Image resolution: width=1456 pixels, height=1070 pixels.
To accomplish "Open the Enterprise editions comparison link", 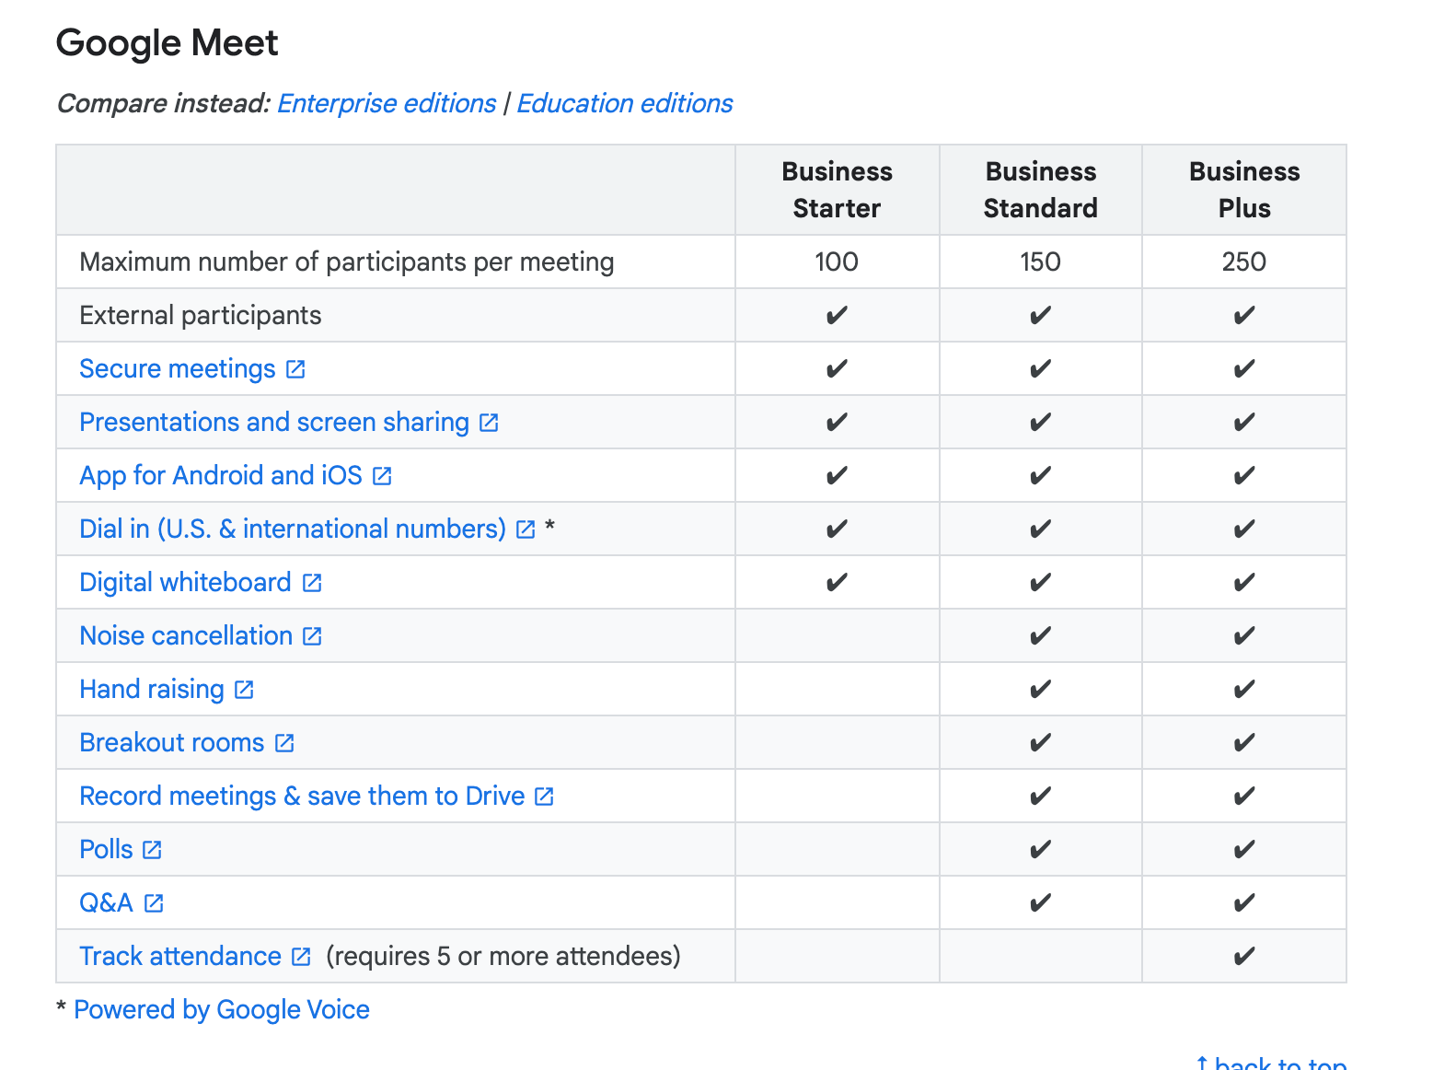I will [x=387, y=103].
